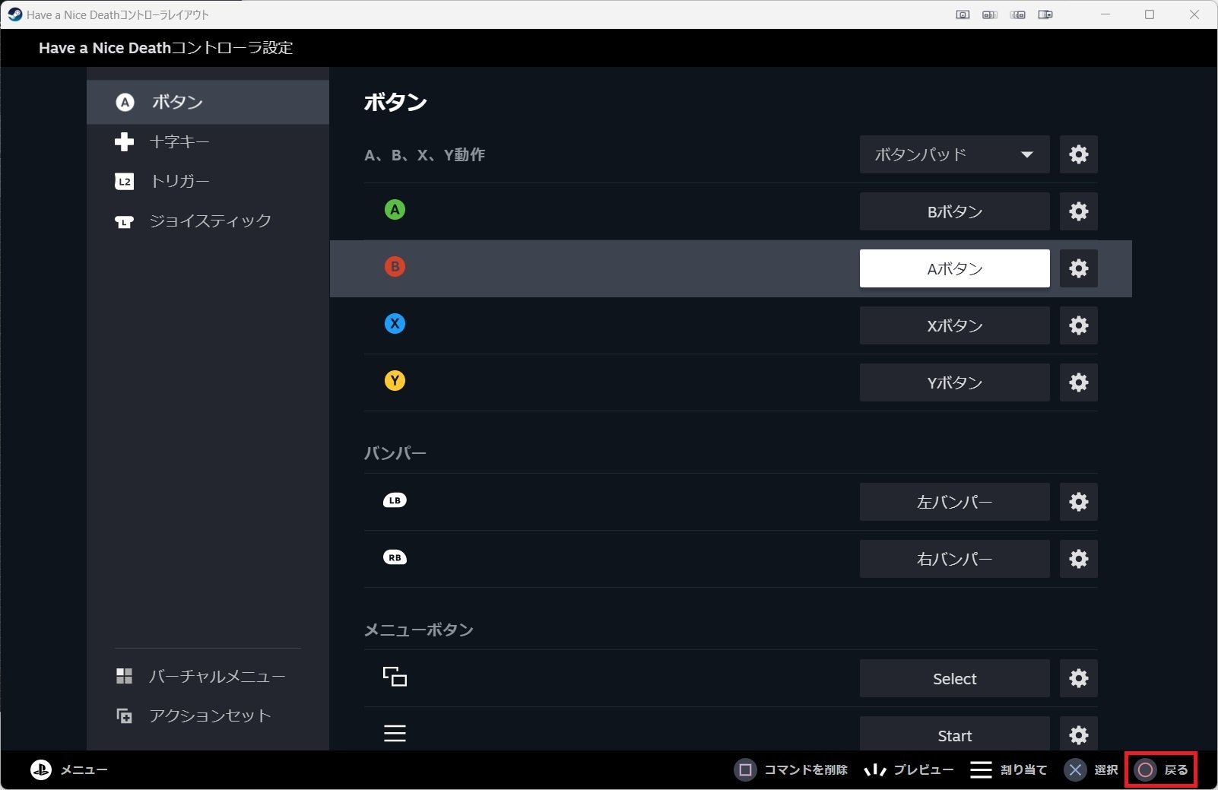This screenshot has height=790, width=1218.
Task: Click the 左バンパー binding button
Action: (x=954, y=502)
